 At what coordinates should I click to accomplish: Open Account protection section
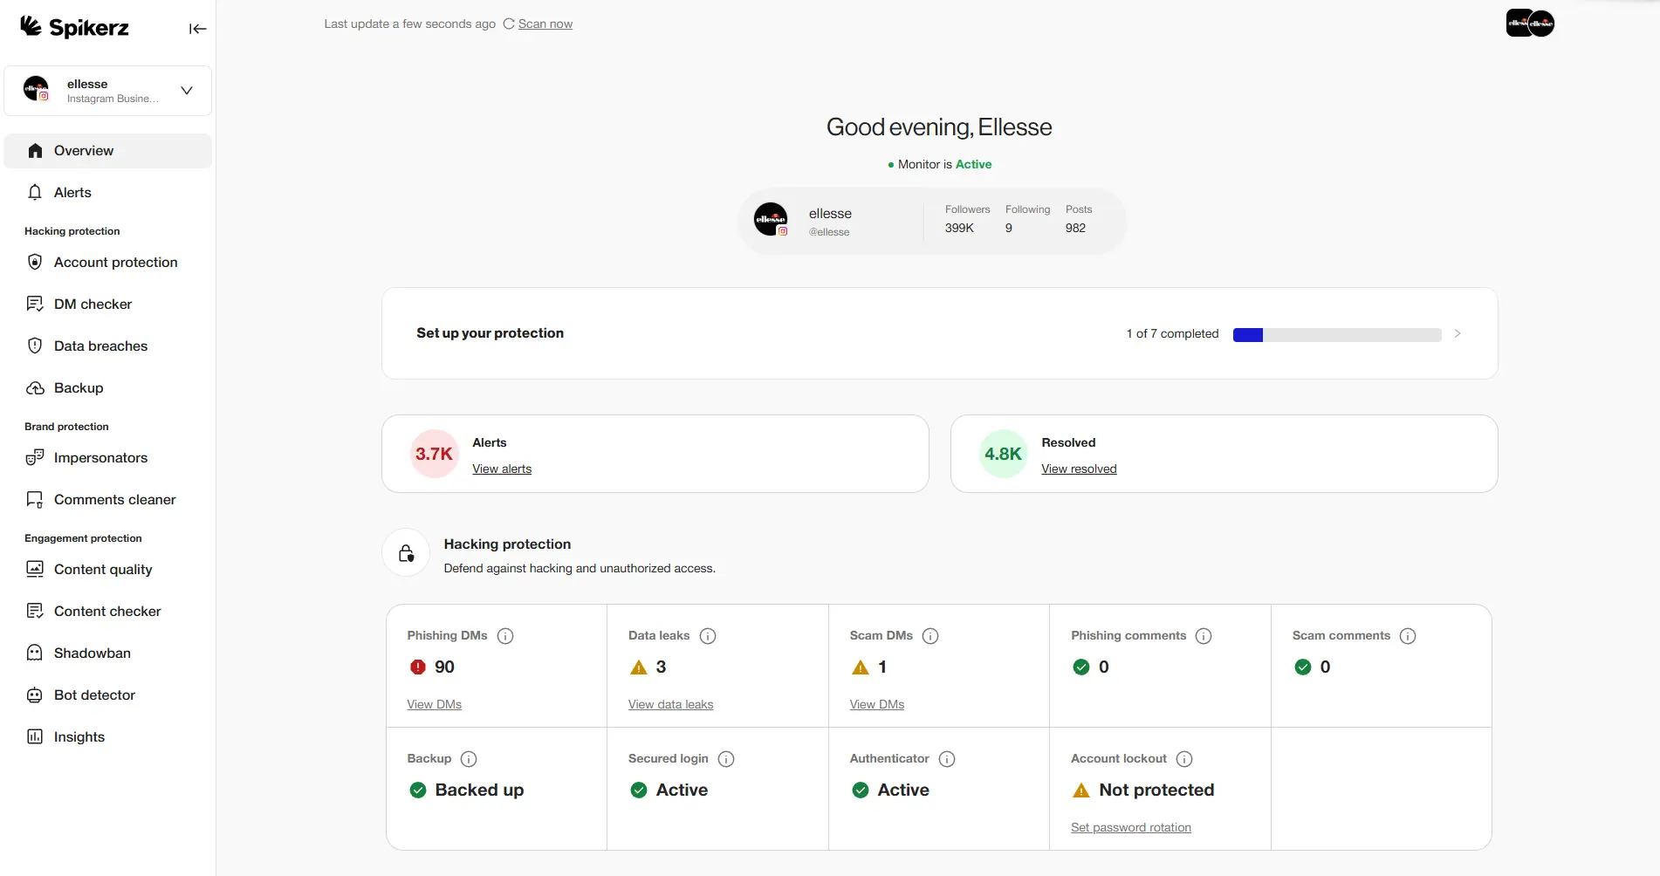point(108,263)
